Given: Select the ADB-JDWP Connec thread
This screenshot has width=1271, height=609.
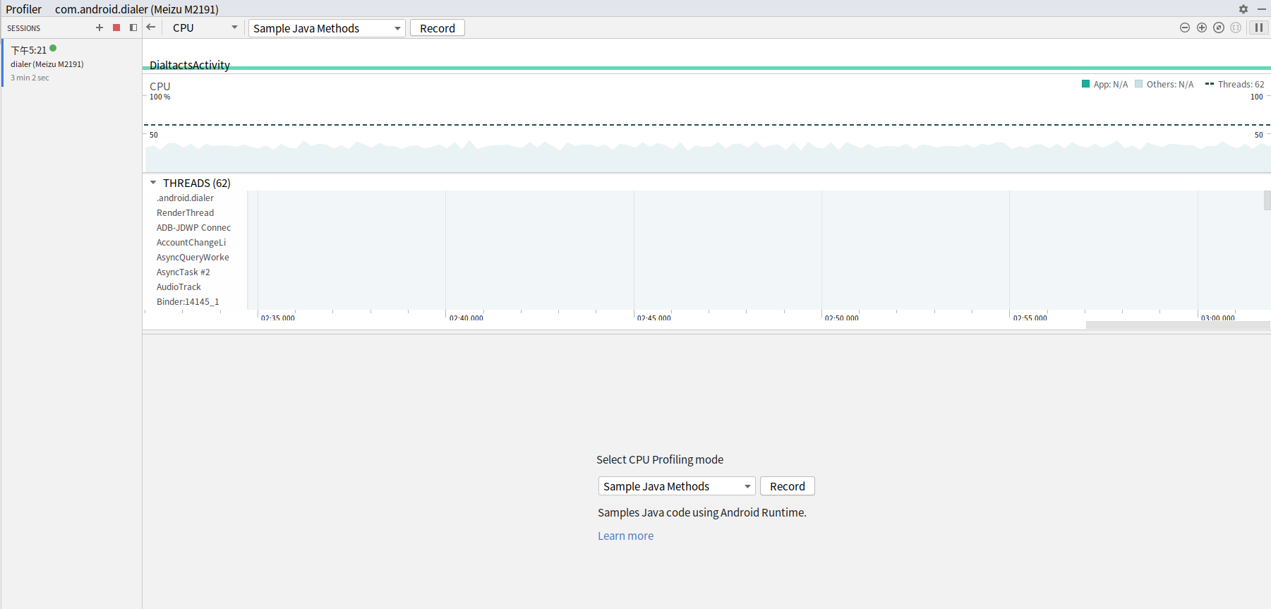Looking at the screenshot, I should tap(193, 228).
